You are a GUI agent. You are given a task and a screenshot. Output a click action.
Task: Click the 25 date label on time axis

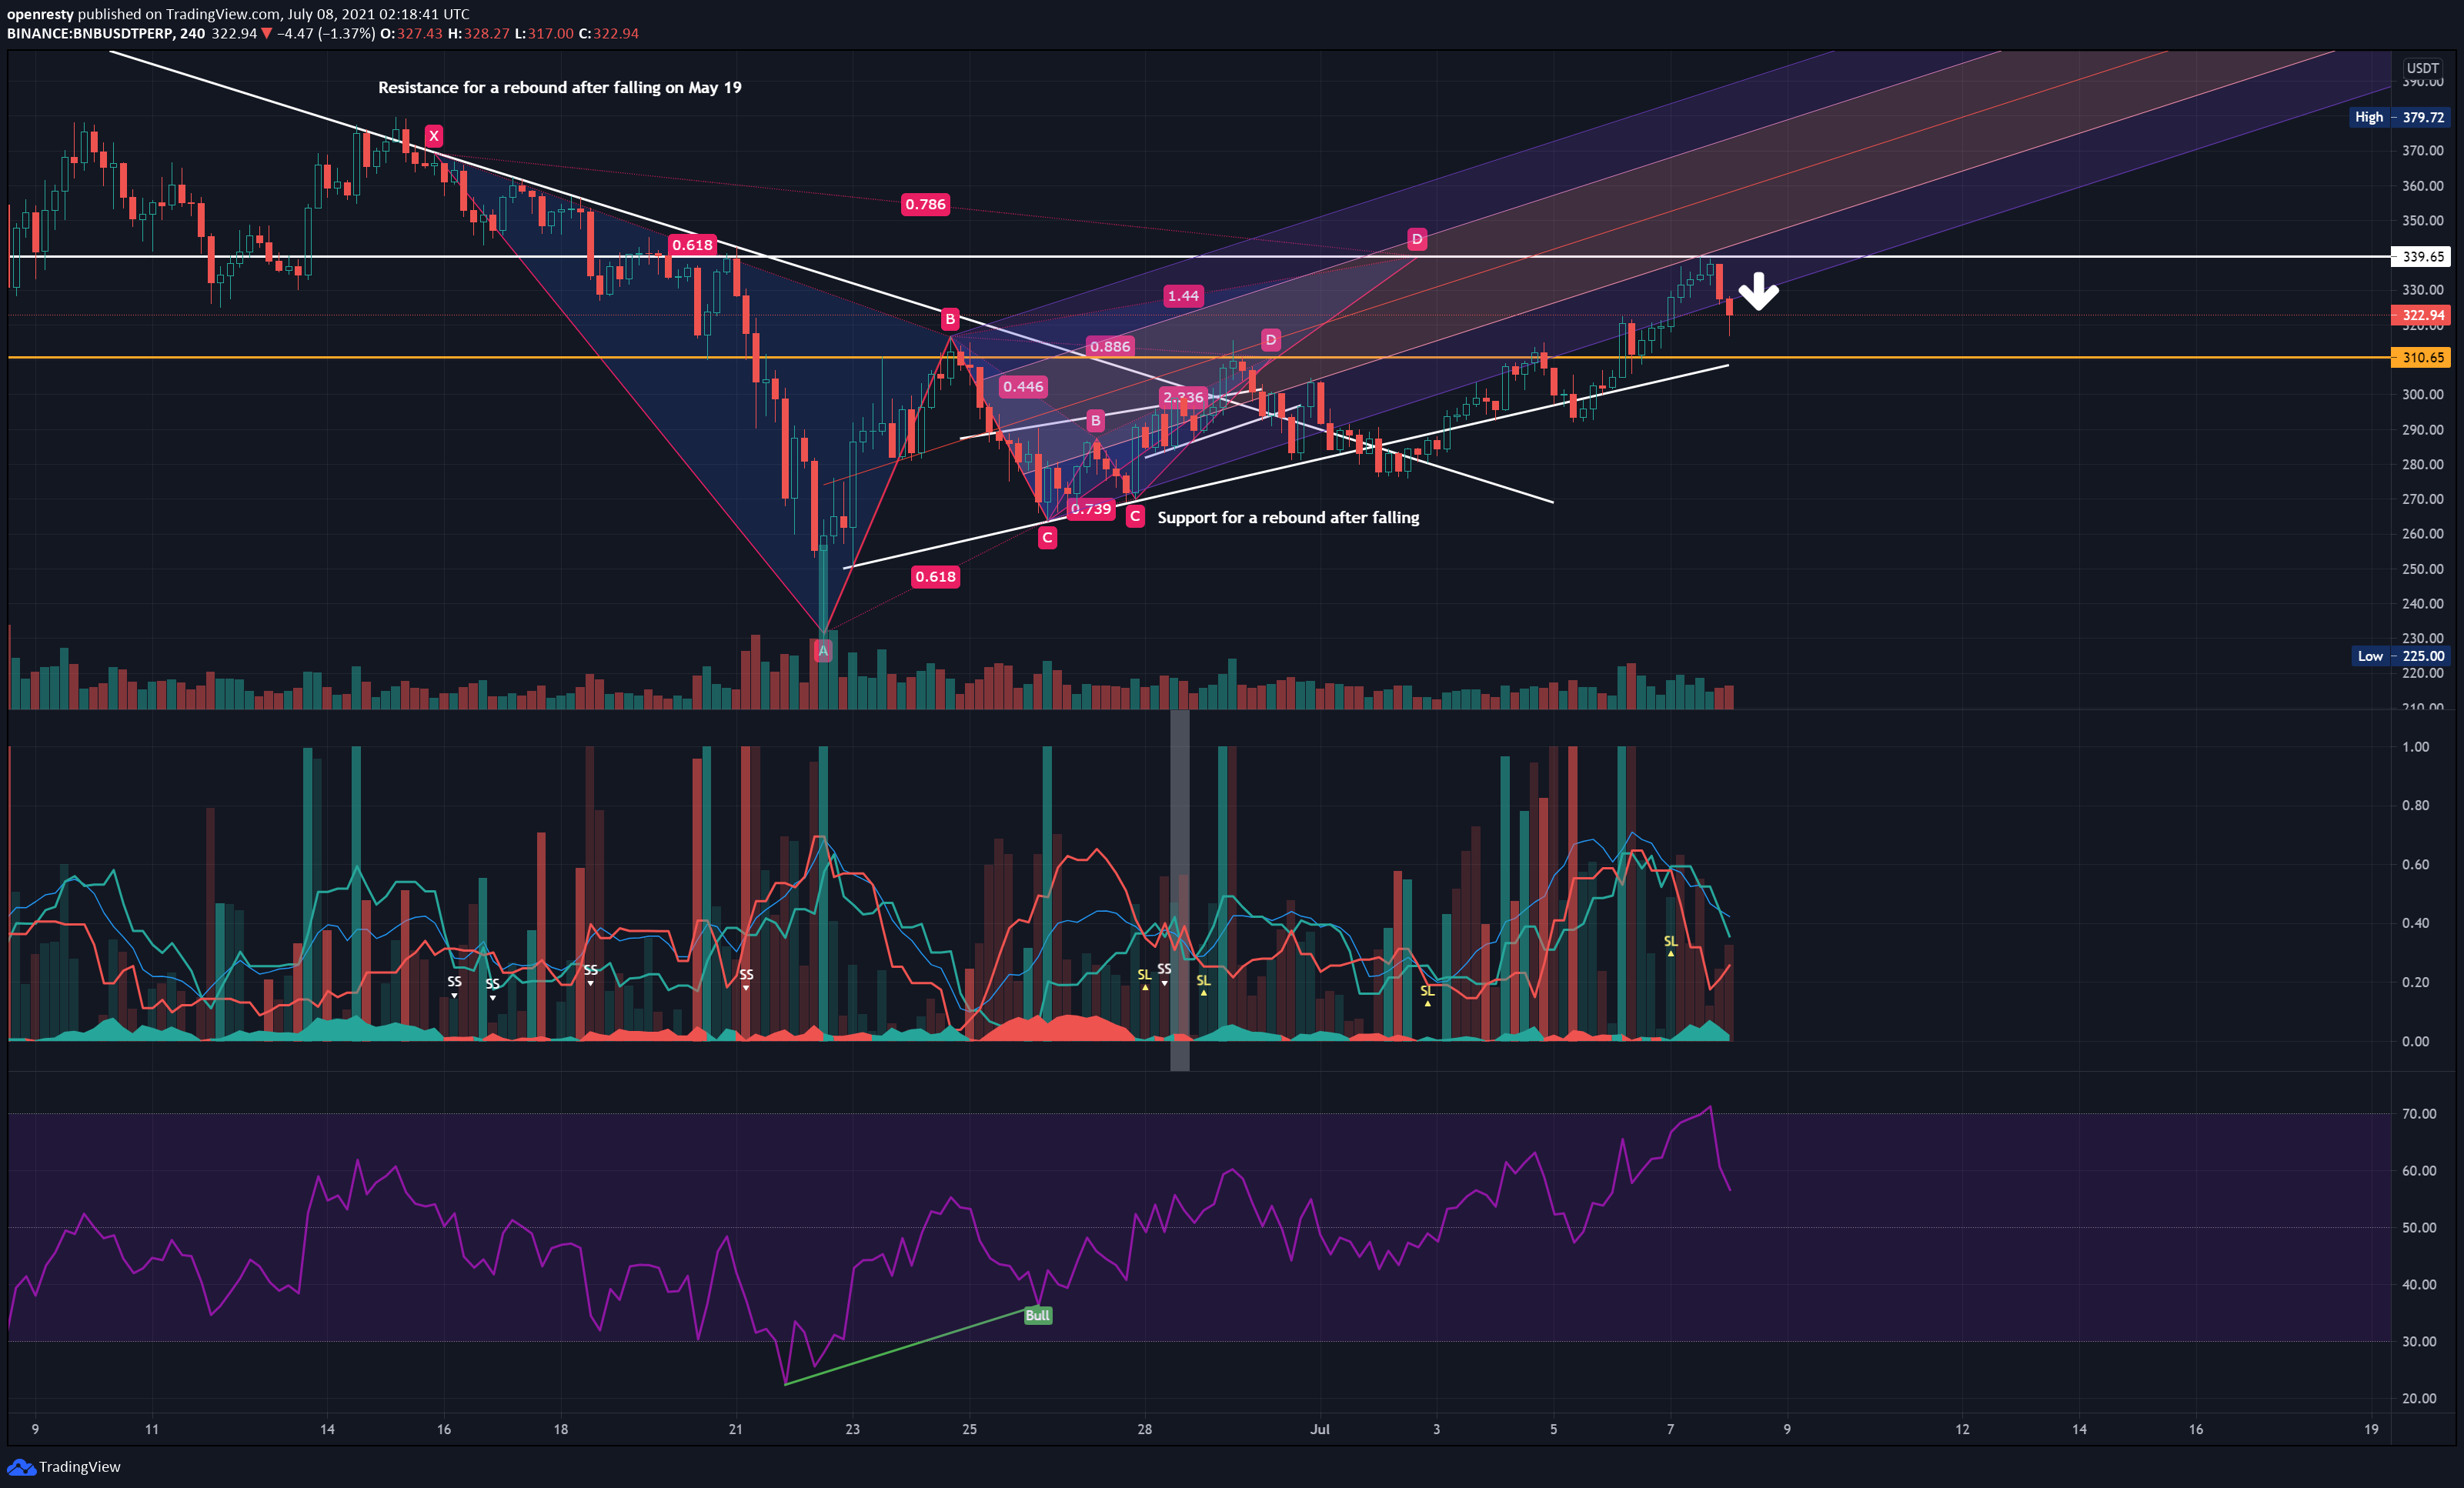(969, 1429)
